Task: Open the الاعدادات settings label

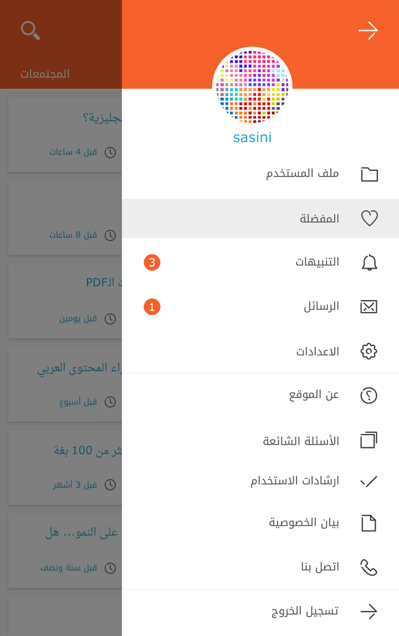Action: (318, 351)
